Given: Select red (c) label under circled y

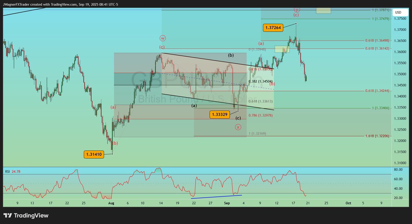Looking at the screenshot, I should [x=296, y=15].
